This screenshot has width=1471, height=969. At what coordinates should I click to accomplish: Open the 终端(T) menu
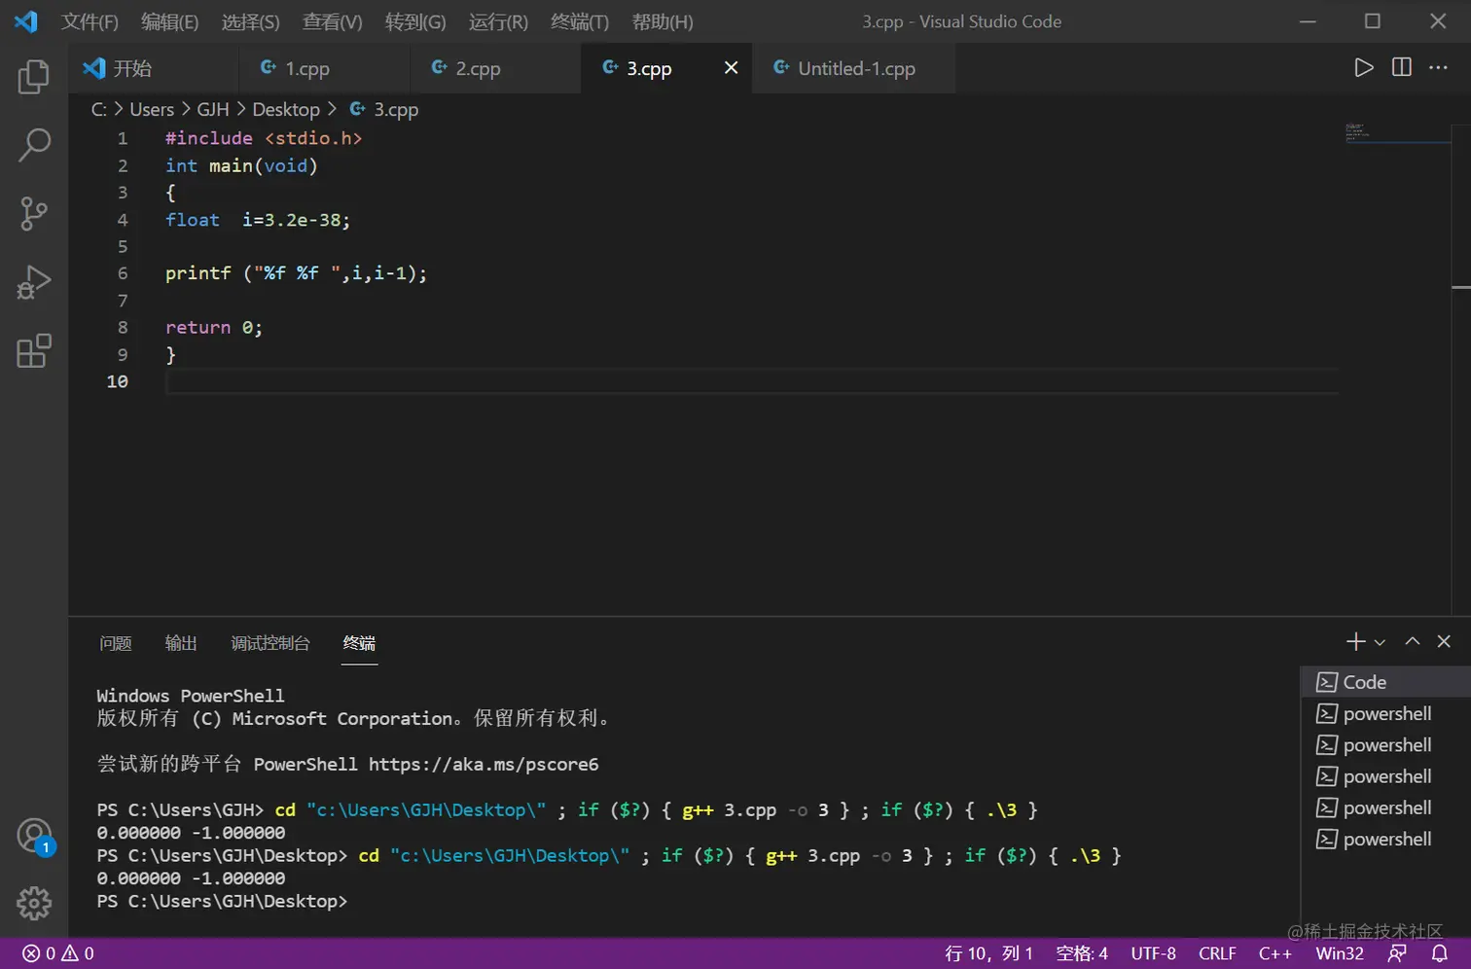tap(579, 21)
